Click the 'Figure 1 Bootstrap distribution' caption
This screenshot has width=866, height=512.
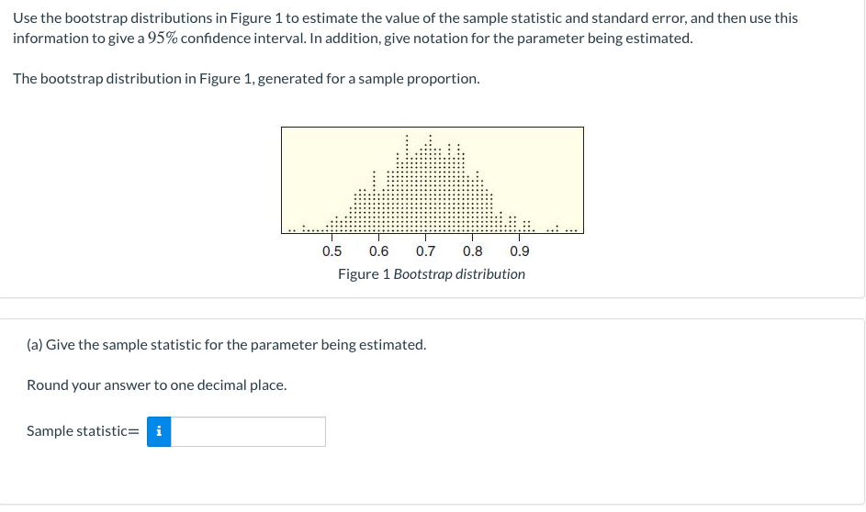(x=432, y=274)
